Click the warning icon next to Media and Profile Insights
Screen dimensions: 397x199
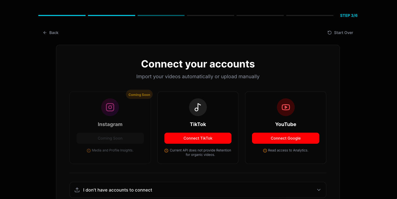point(89,151)
